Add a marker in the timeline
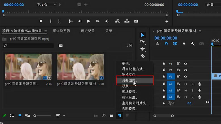This screenshot has height=124, width=221. (184, 44)
